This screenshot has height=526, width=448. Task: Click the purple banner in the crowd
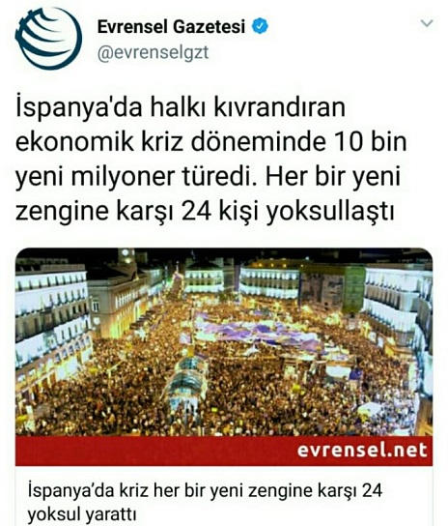(x=255, y=331)
